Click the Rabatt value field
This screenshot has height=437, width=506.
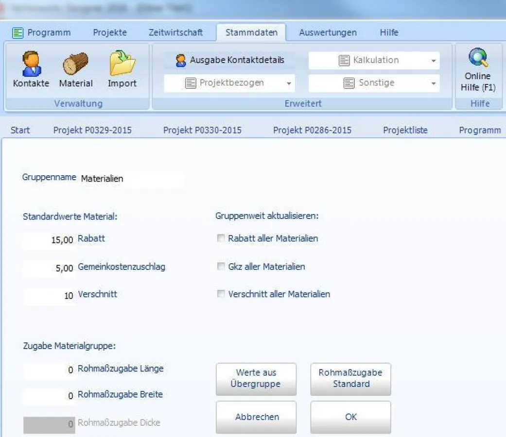click(x=49, y=238)
